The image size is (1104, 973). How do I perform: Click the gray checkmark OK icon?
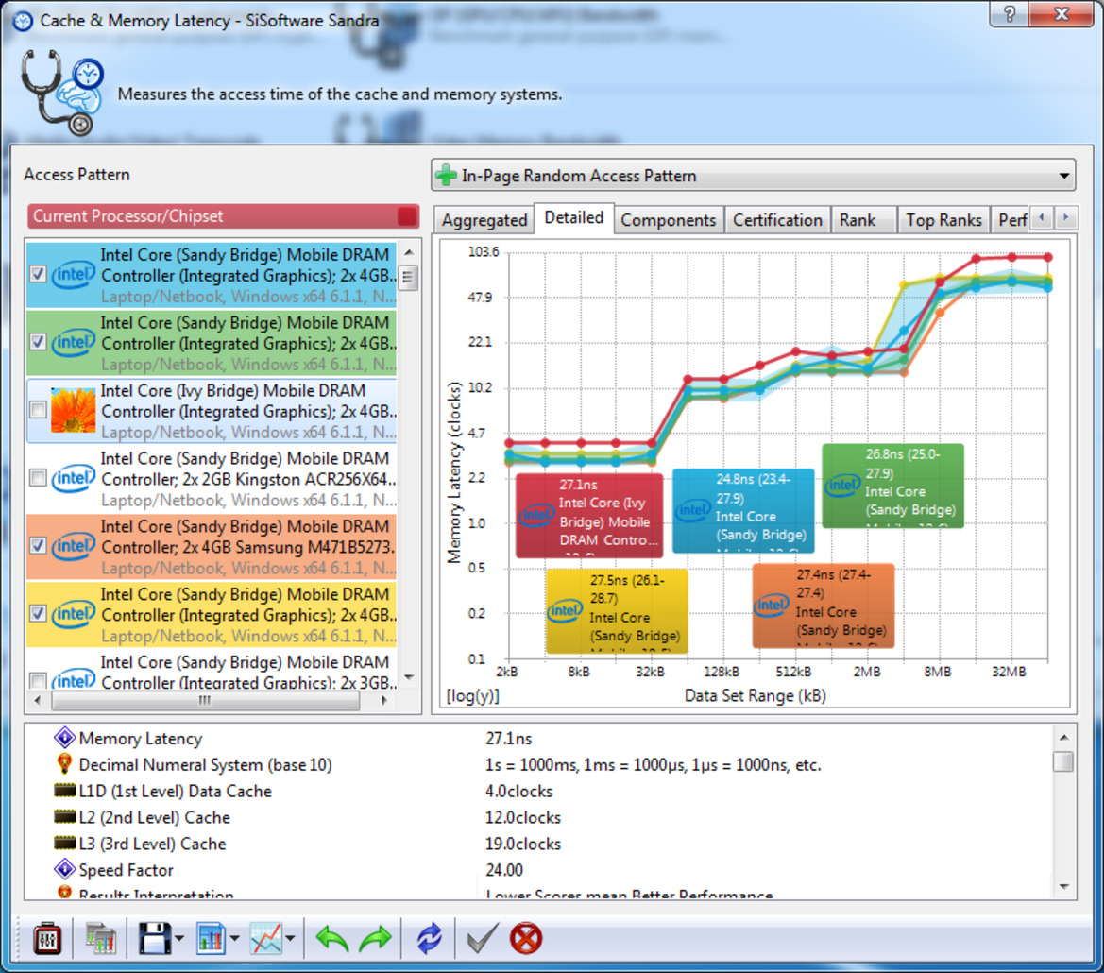pos(483,938)
